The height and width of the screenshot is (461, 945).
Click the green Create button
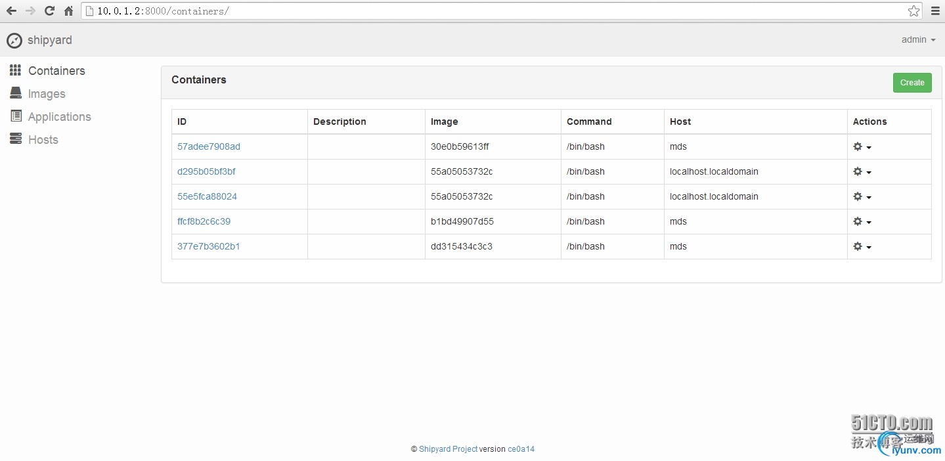[912, 83]
